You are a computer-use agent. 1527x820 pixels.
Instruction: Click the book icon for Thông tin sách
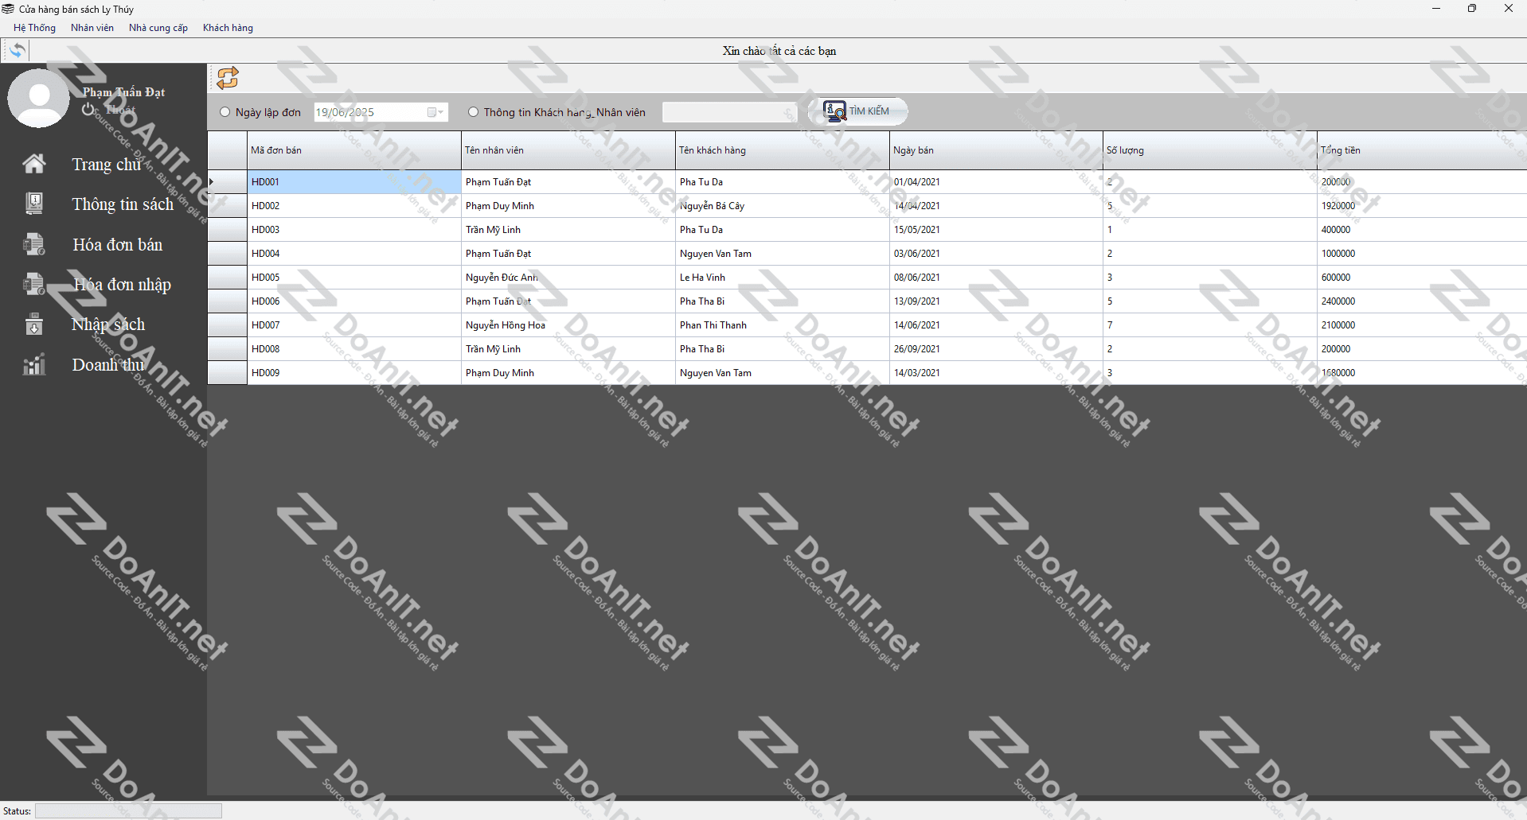(33, 204)
